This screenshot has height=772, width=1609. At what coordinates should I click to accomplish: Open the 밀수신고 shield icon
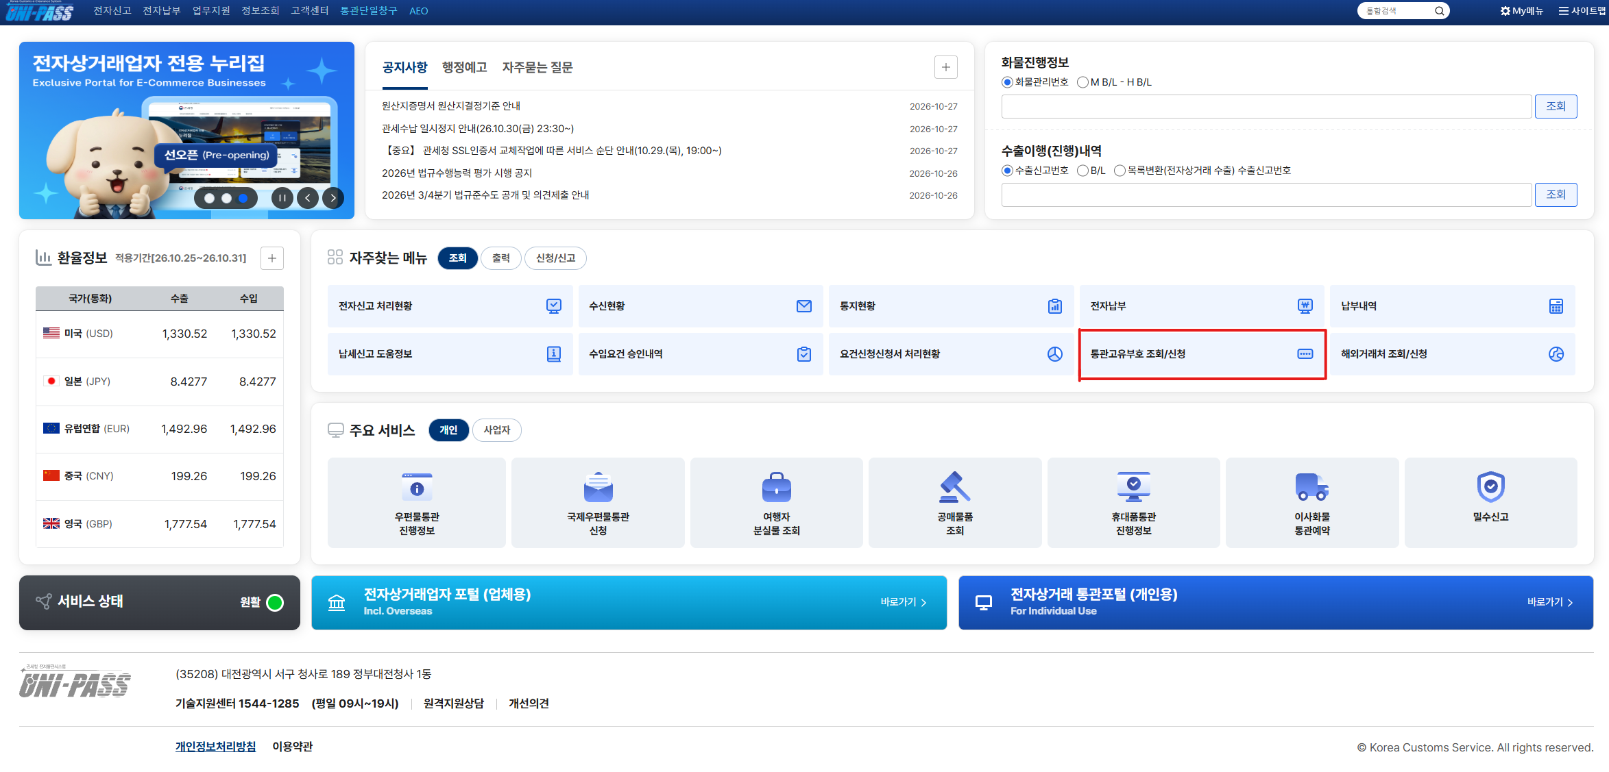[x=1490, y=487]
